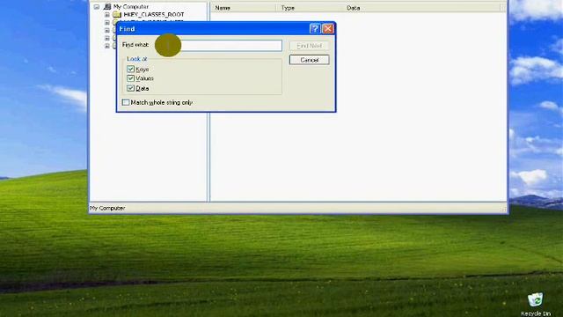
Task: Select My Computer in the registry tree
Action: (131, 6)
